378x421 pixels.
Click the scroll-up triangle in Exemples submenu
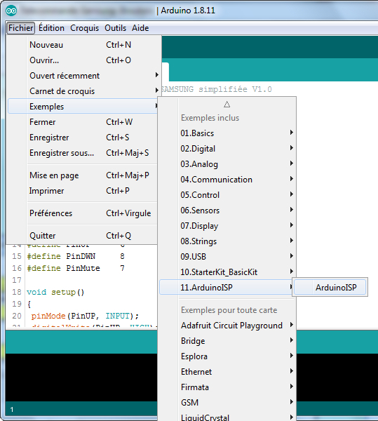click(x=227, y=105)
